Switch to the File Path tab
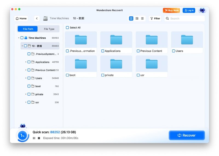 28,29
